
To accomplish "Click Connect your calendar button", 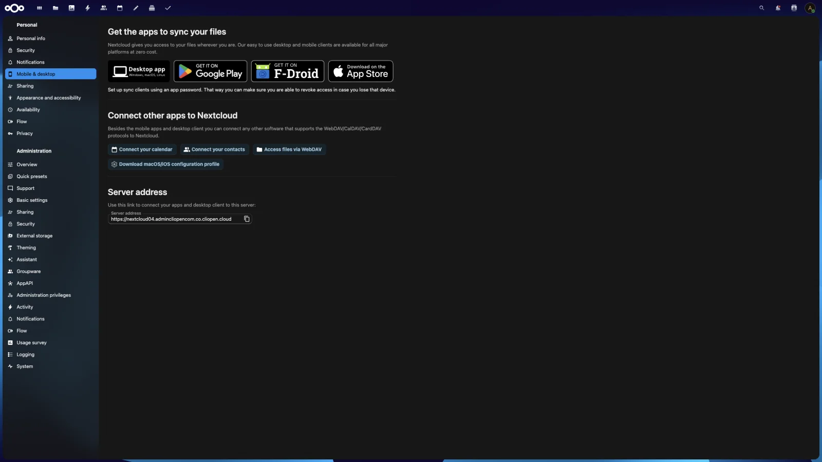I will click(142, 149).
